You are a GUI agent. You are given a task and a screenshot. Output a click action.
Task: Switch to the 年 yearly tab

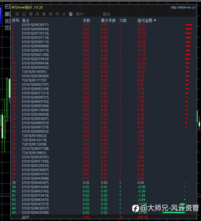point(50,14)
